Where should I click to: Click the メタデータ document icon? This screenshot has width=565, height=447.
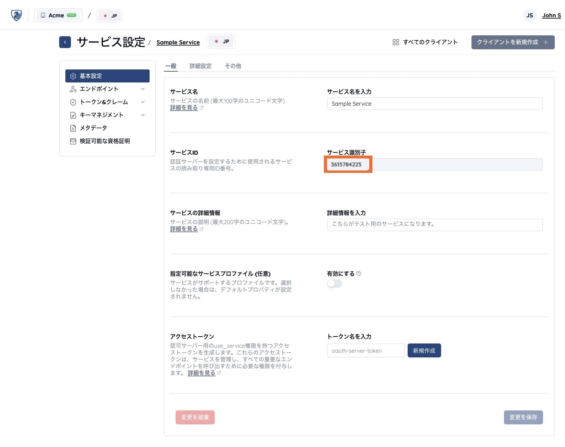pyautogui.click(x=73, y=128)
